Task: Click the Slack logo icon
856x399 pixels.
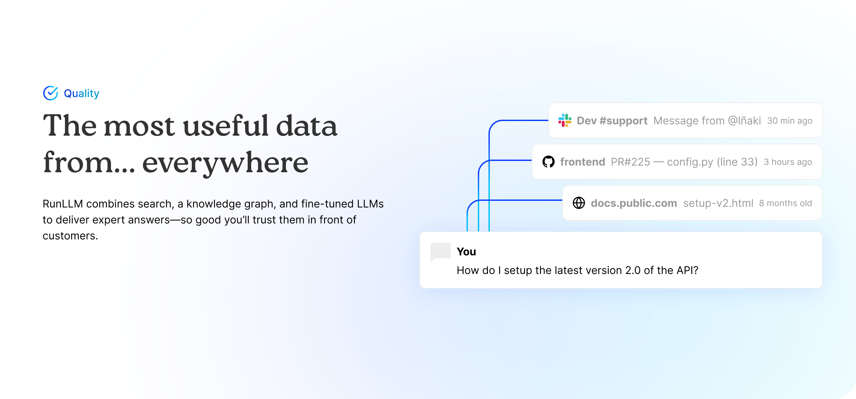Action: 565,120
